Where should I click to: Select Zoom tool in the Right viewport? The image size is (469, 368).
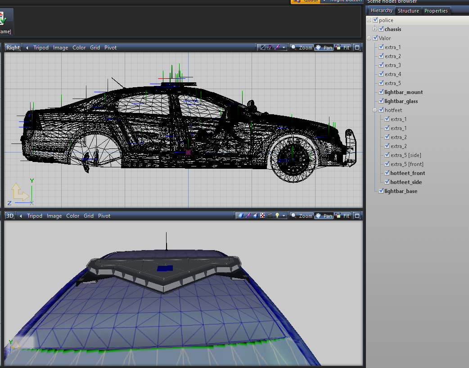click(302, 48)
